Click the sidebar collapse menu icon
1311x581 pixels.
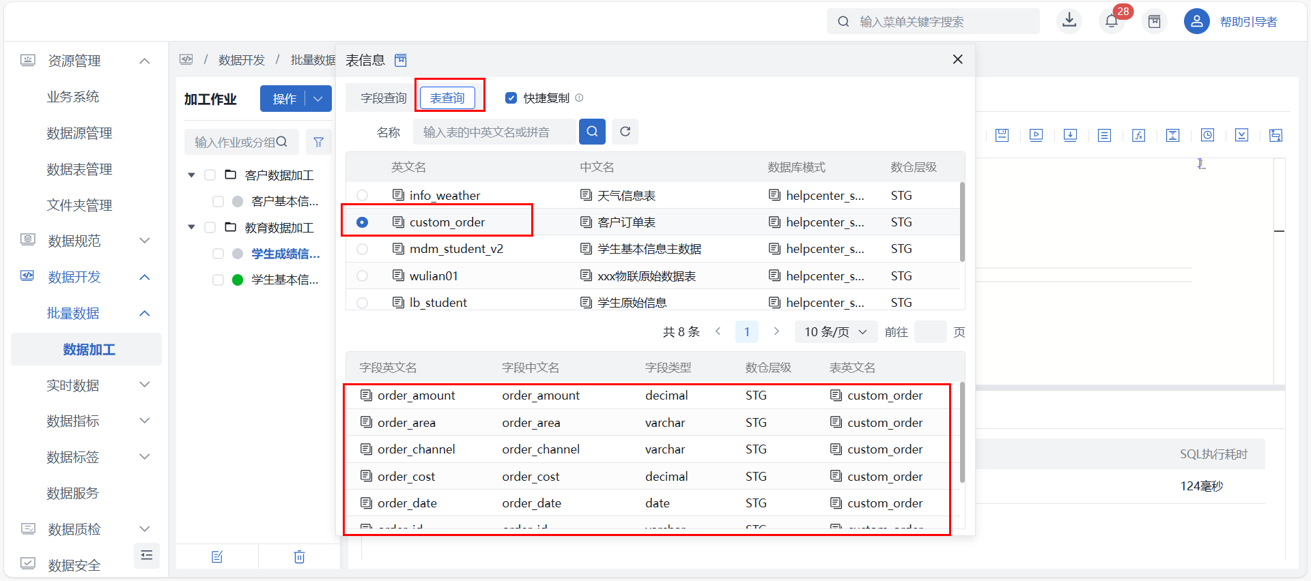[x=146, y=555]
